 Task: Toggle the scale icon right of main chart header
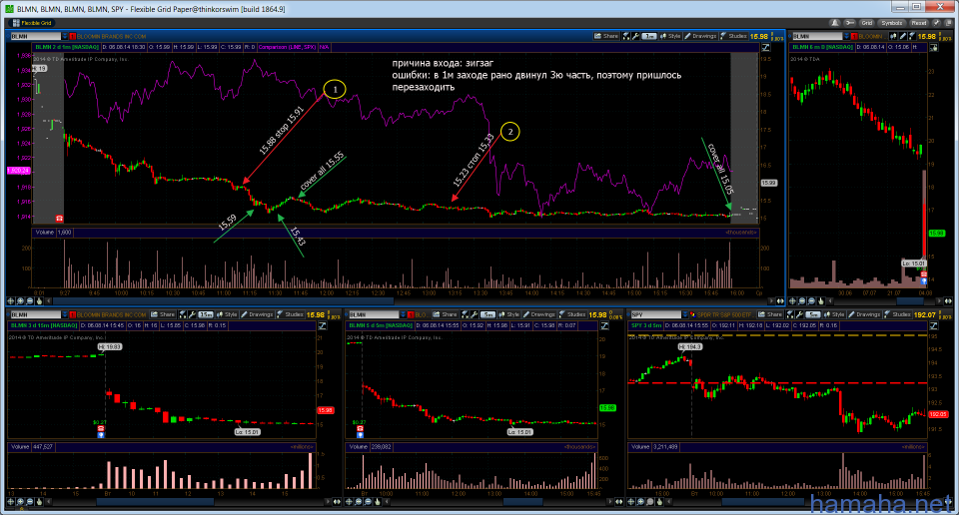point(765,47)
